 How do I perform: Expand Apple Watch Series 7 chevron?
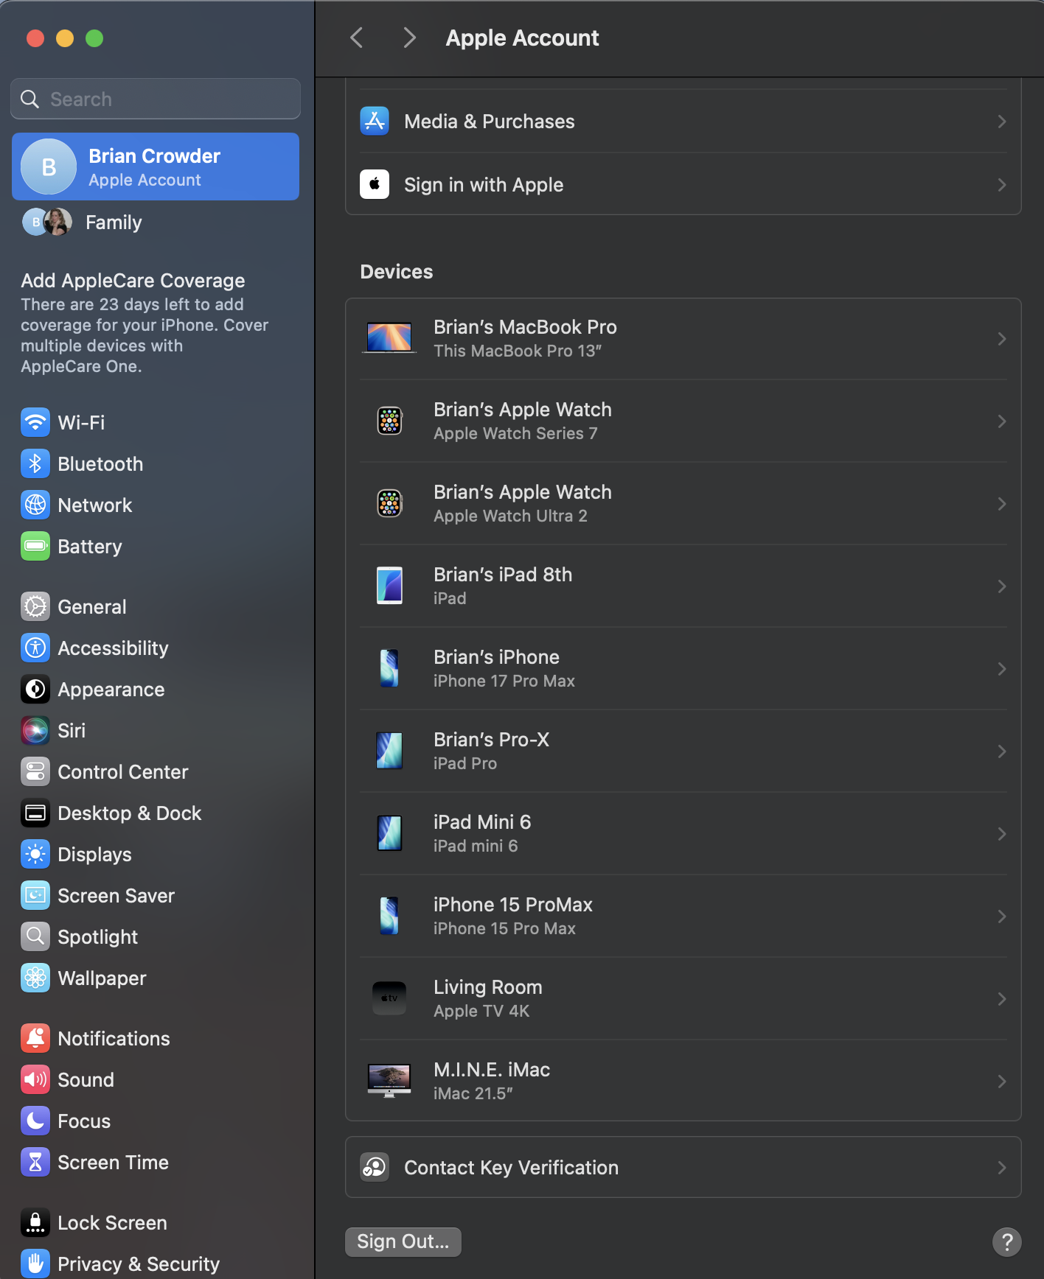1002,421
